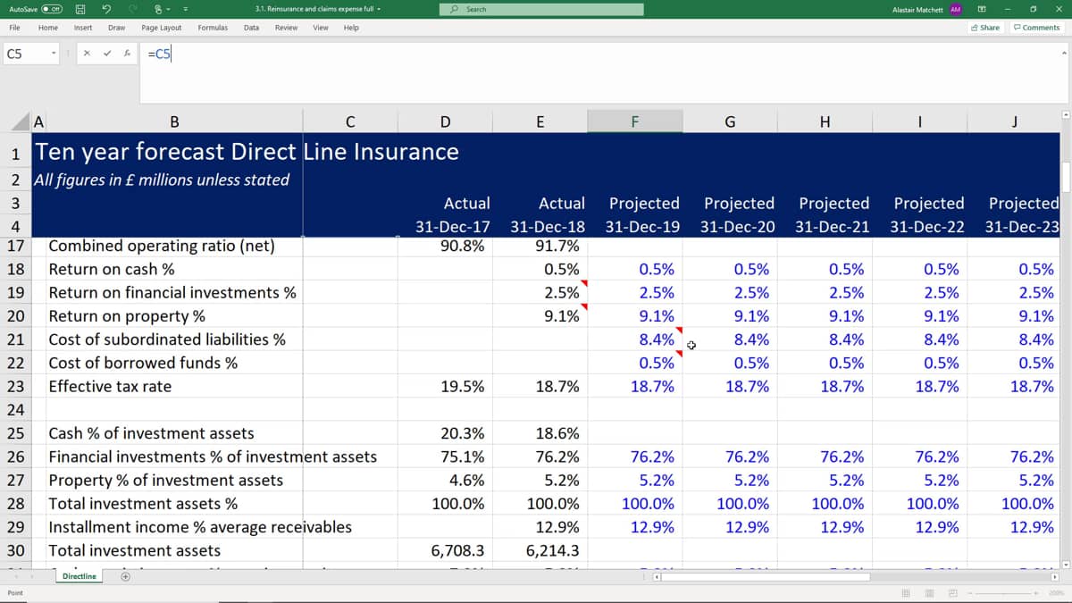Viewport: 1072px width, 603px height.
Task: Expand the formula bar chevron
Action: point(1065,54)
